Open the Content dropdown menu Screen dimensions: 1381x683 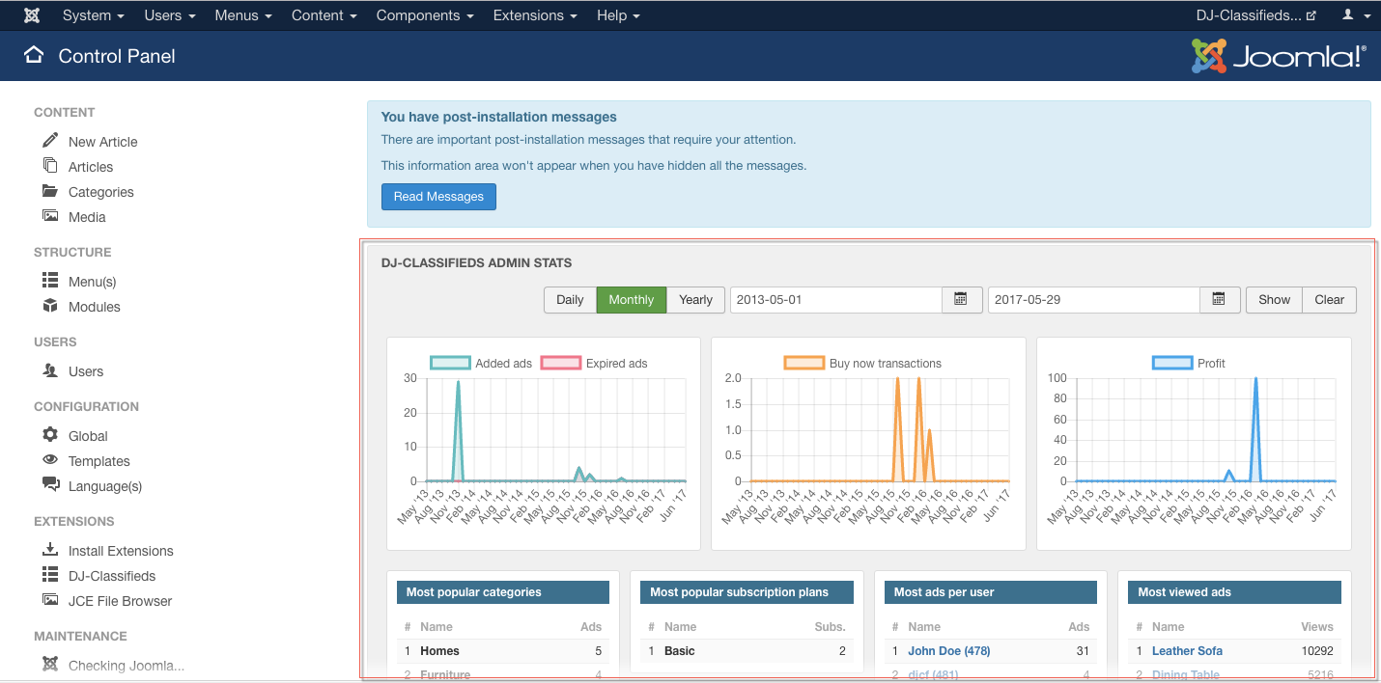click(324, 15)
